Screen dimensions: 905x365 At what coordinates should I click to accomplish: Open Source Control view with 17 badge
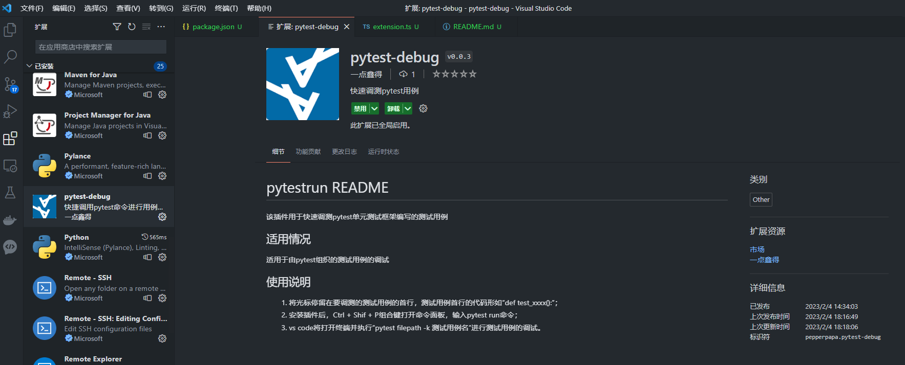(x=10, y=84)
